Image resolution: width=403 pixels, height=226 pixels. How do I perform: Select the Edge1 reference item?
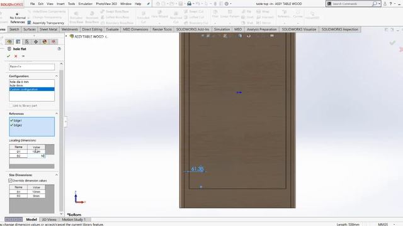(x=18, y=121)
